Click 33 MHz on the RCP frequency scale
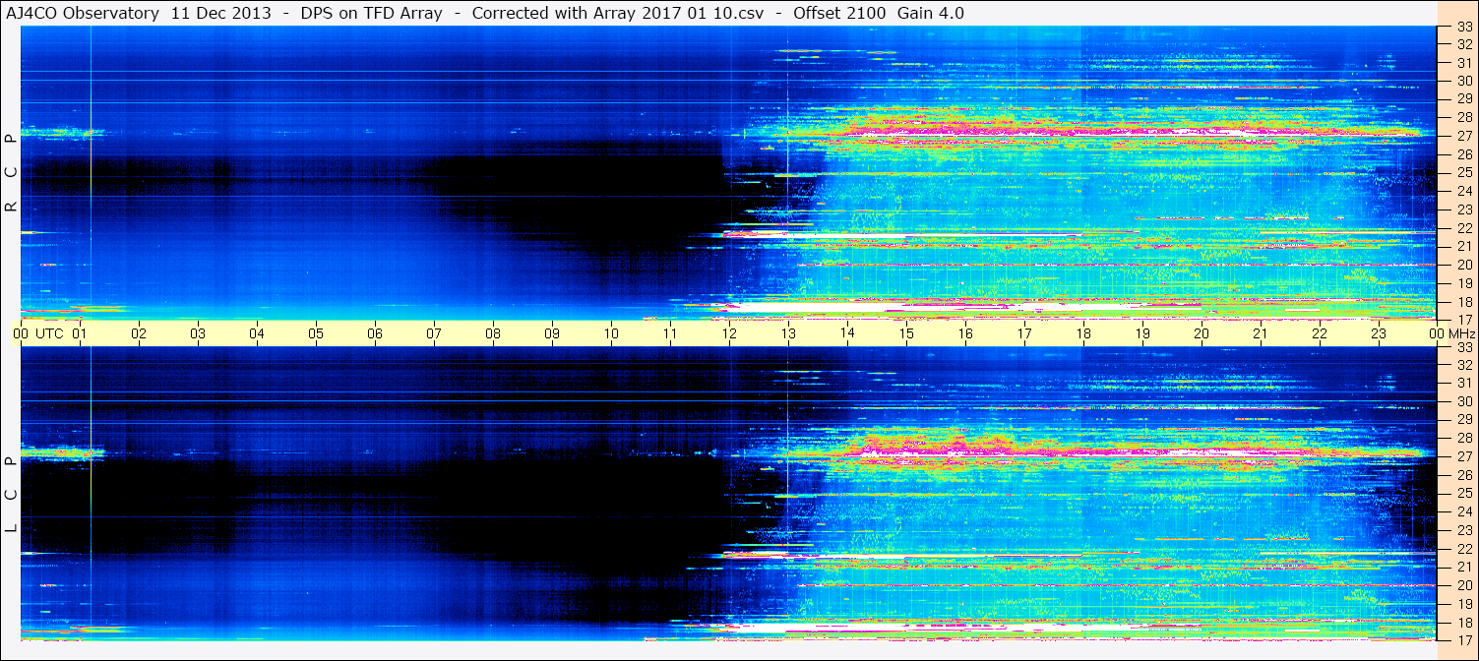The height and width of the screenshot is (661, 1479). 1464,27
